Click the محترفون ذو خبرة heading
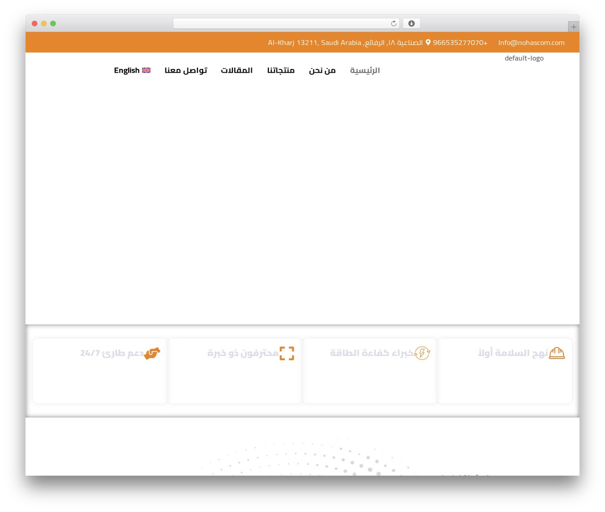Image resolution: width=605 pixels, height=512 pixels. pyautogui.click(x=243, y=353)
